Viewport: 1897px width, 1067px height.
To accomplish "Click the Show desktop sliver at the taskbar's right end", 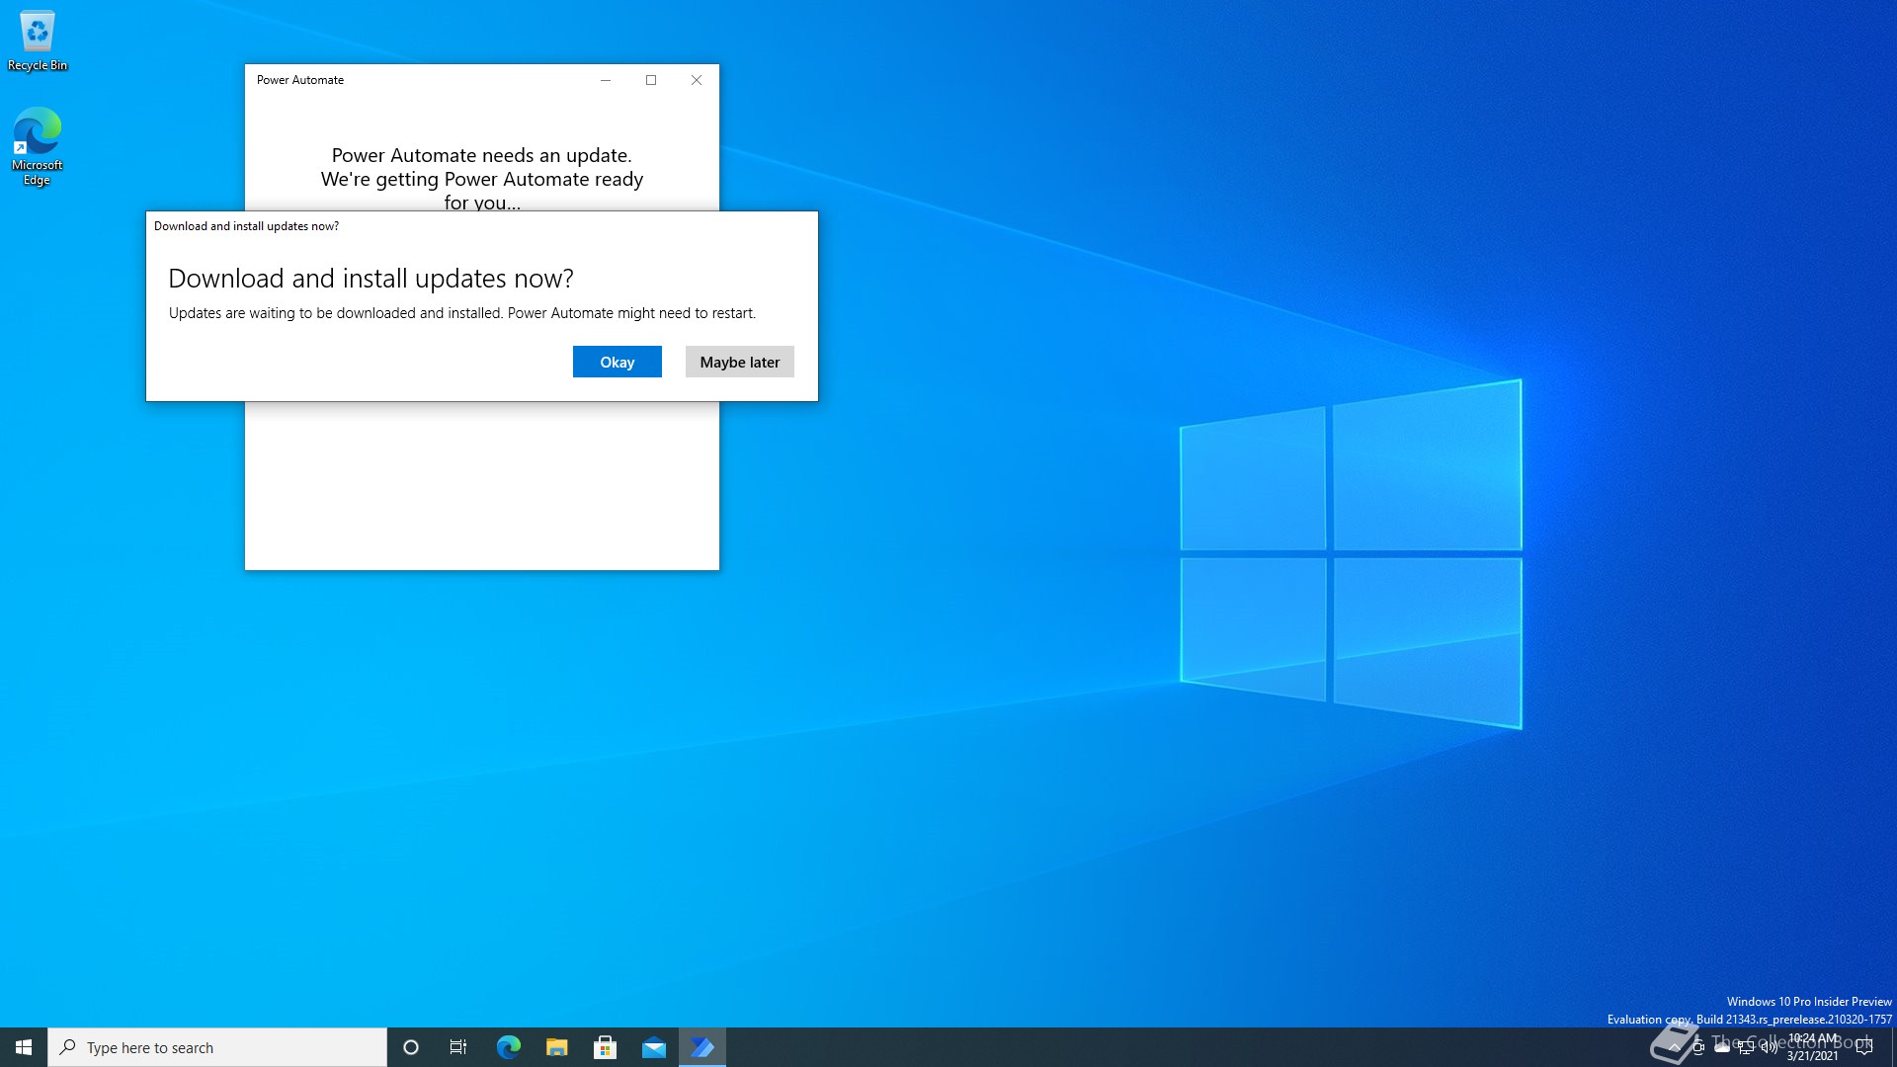I will point(1893,1047).
